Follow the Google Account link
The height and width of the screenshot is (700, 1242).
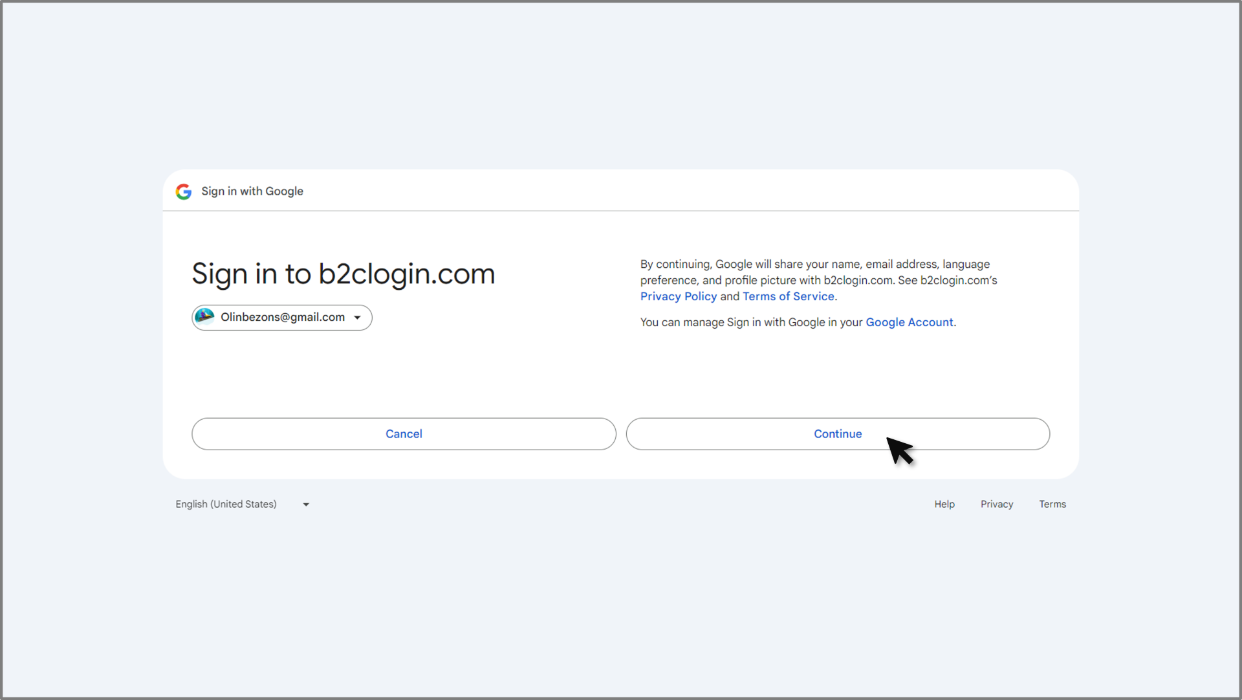tap(909, 322)
